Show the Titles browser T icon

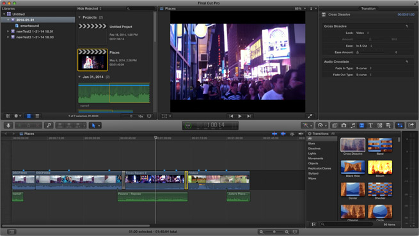pyautogui.click(x=370, y=125)
